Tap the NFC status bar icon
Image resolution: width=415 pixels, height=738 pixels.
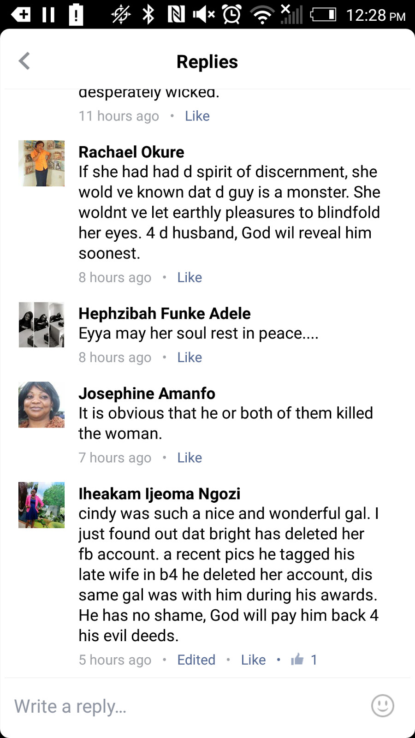pos(176,15)
